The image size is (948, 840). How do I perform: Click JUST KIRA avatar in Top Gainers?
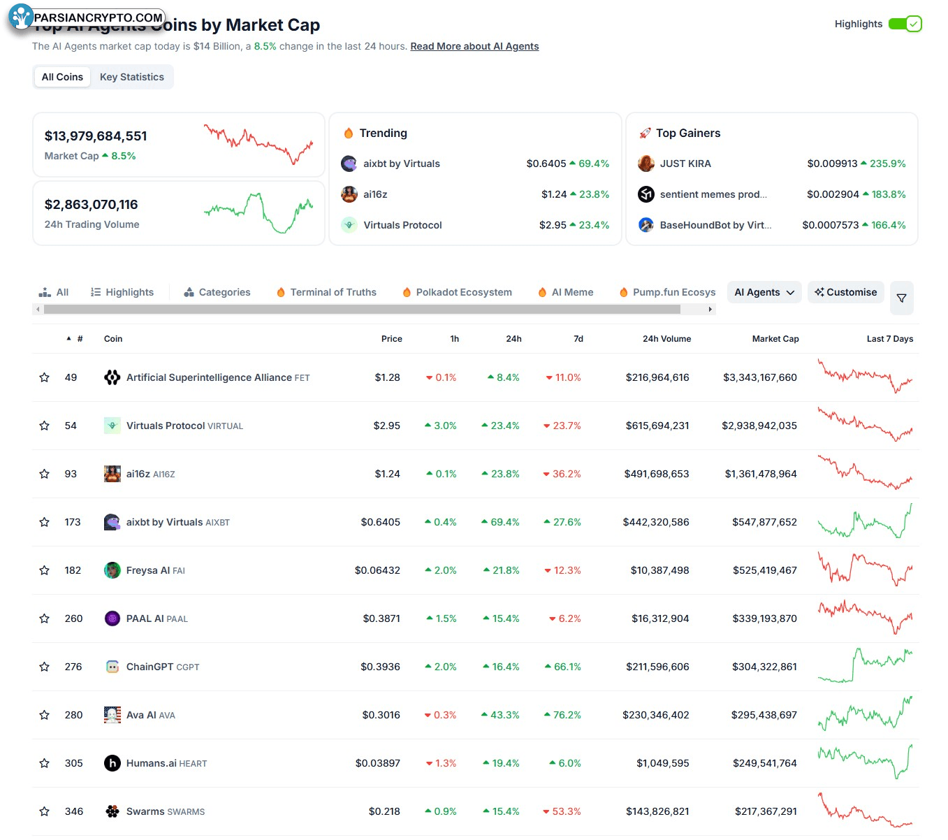click(x=646, y=164)
